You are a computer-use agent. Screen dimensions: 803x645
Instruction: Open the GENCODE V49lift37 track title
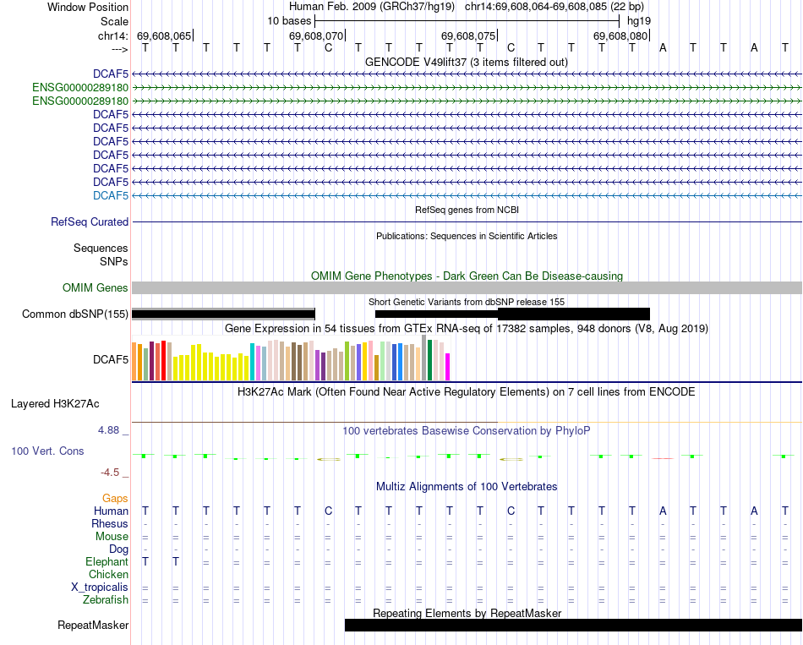point(466,62)
